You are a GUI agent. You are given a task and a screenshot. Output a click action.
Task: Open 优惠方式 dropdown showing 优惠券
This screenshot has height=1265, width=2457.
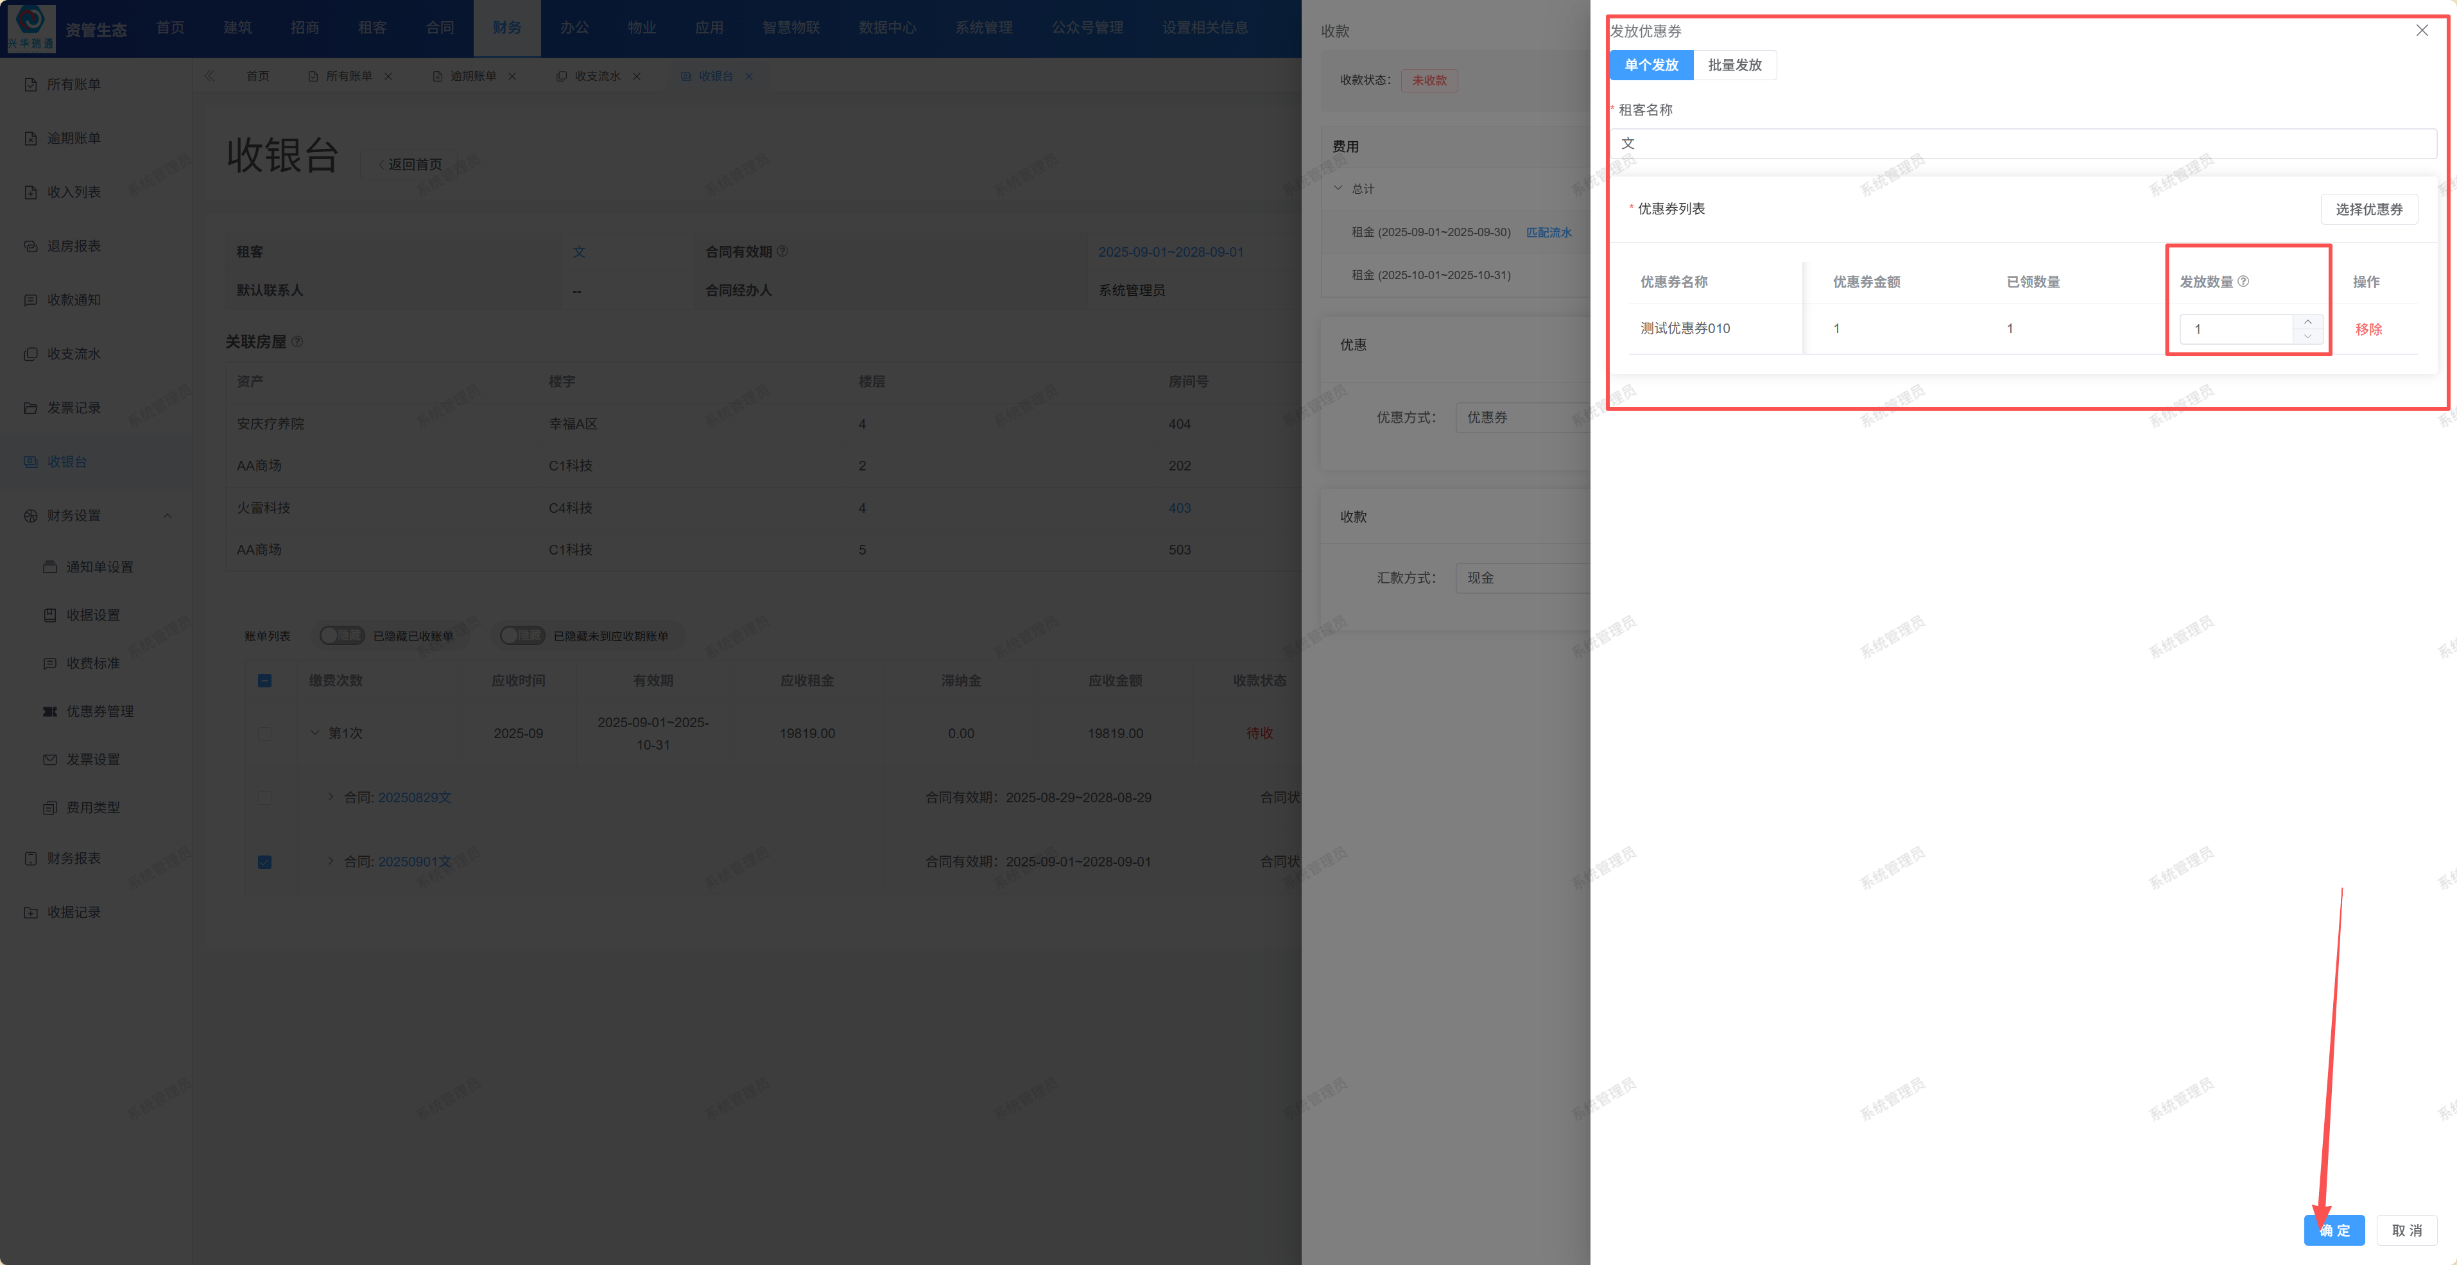click(x=1521, y=418)
